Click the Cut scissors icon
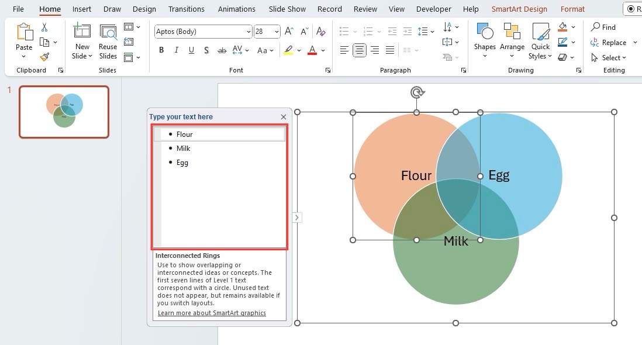 [x=44, y=27]
